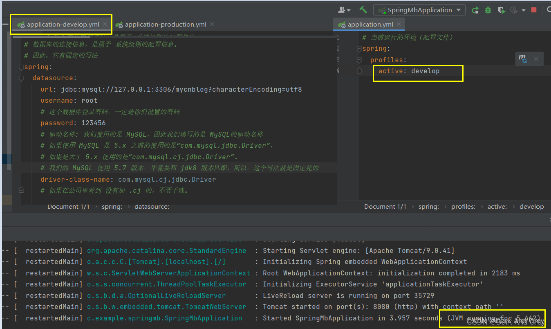Click the Tomcat started on port(s): 8080 log line
The image size is (551, 329).
pyautogui.click(x=383, y=306)
